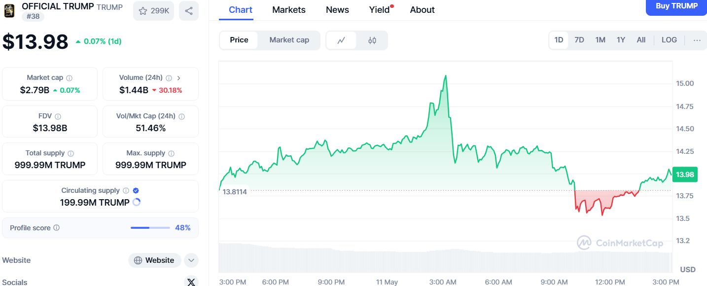
Task: Click the $2.79B market cap value
Action: [x=35, y=90]
